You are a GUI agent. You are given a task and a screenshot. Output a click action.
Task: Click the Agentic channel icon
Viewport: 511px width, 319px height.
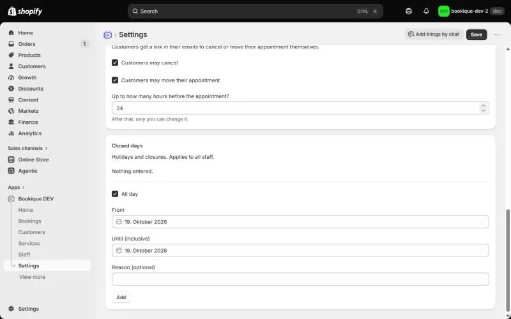click(x=11, y=171)
